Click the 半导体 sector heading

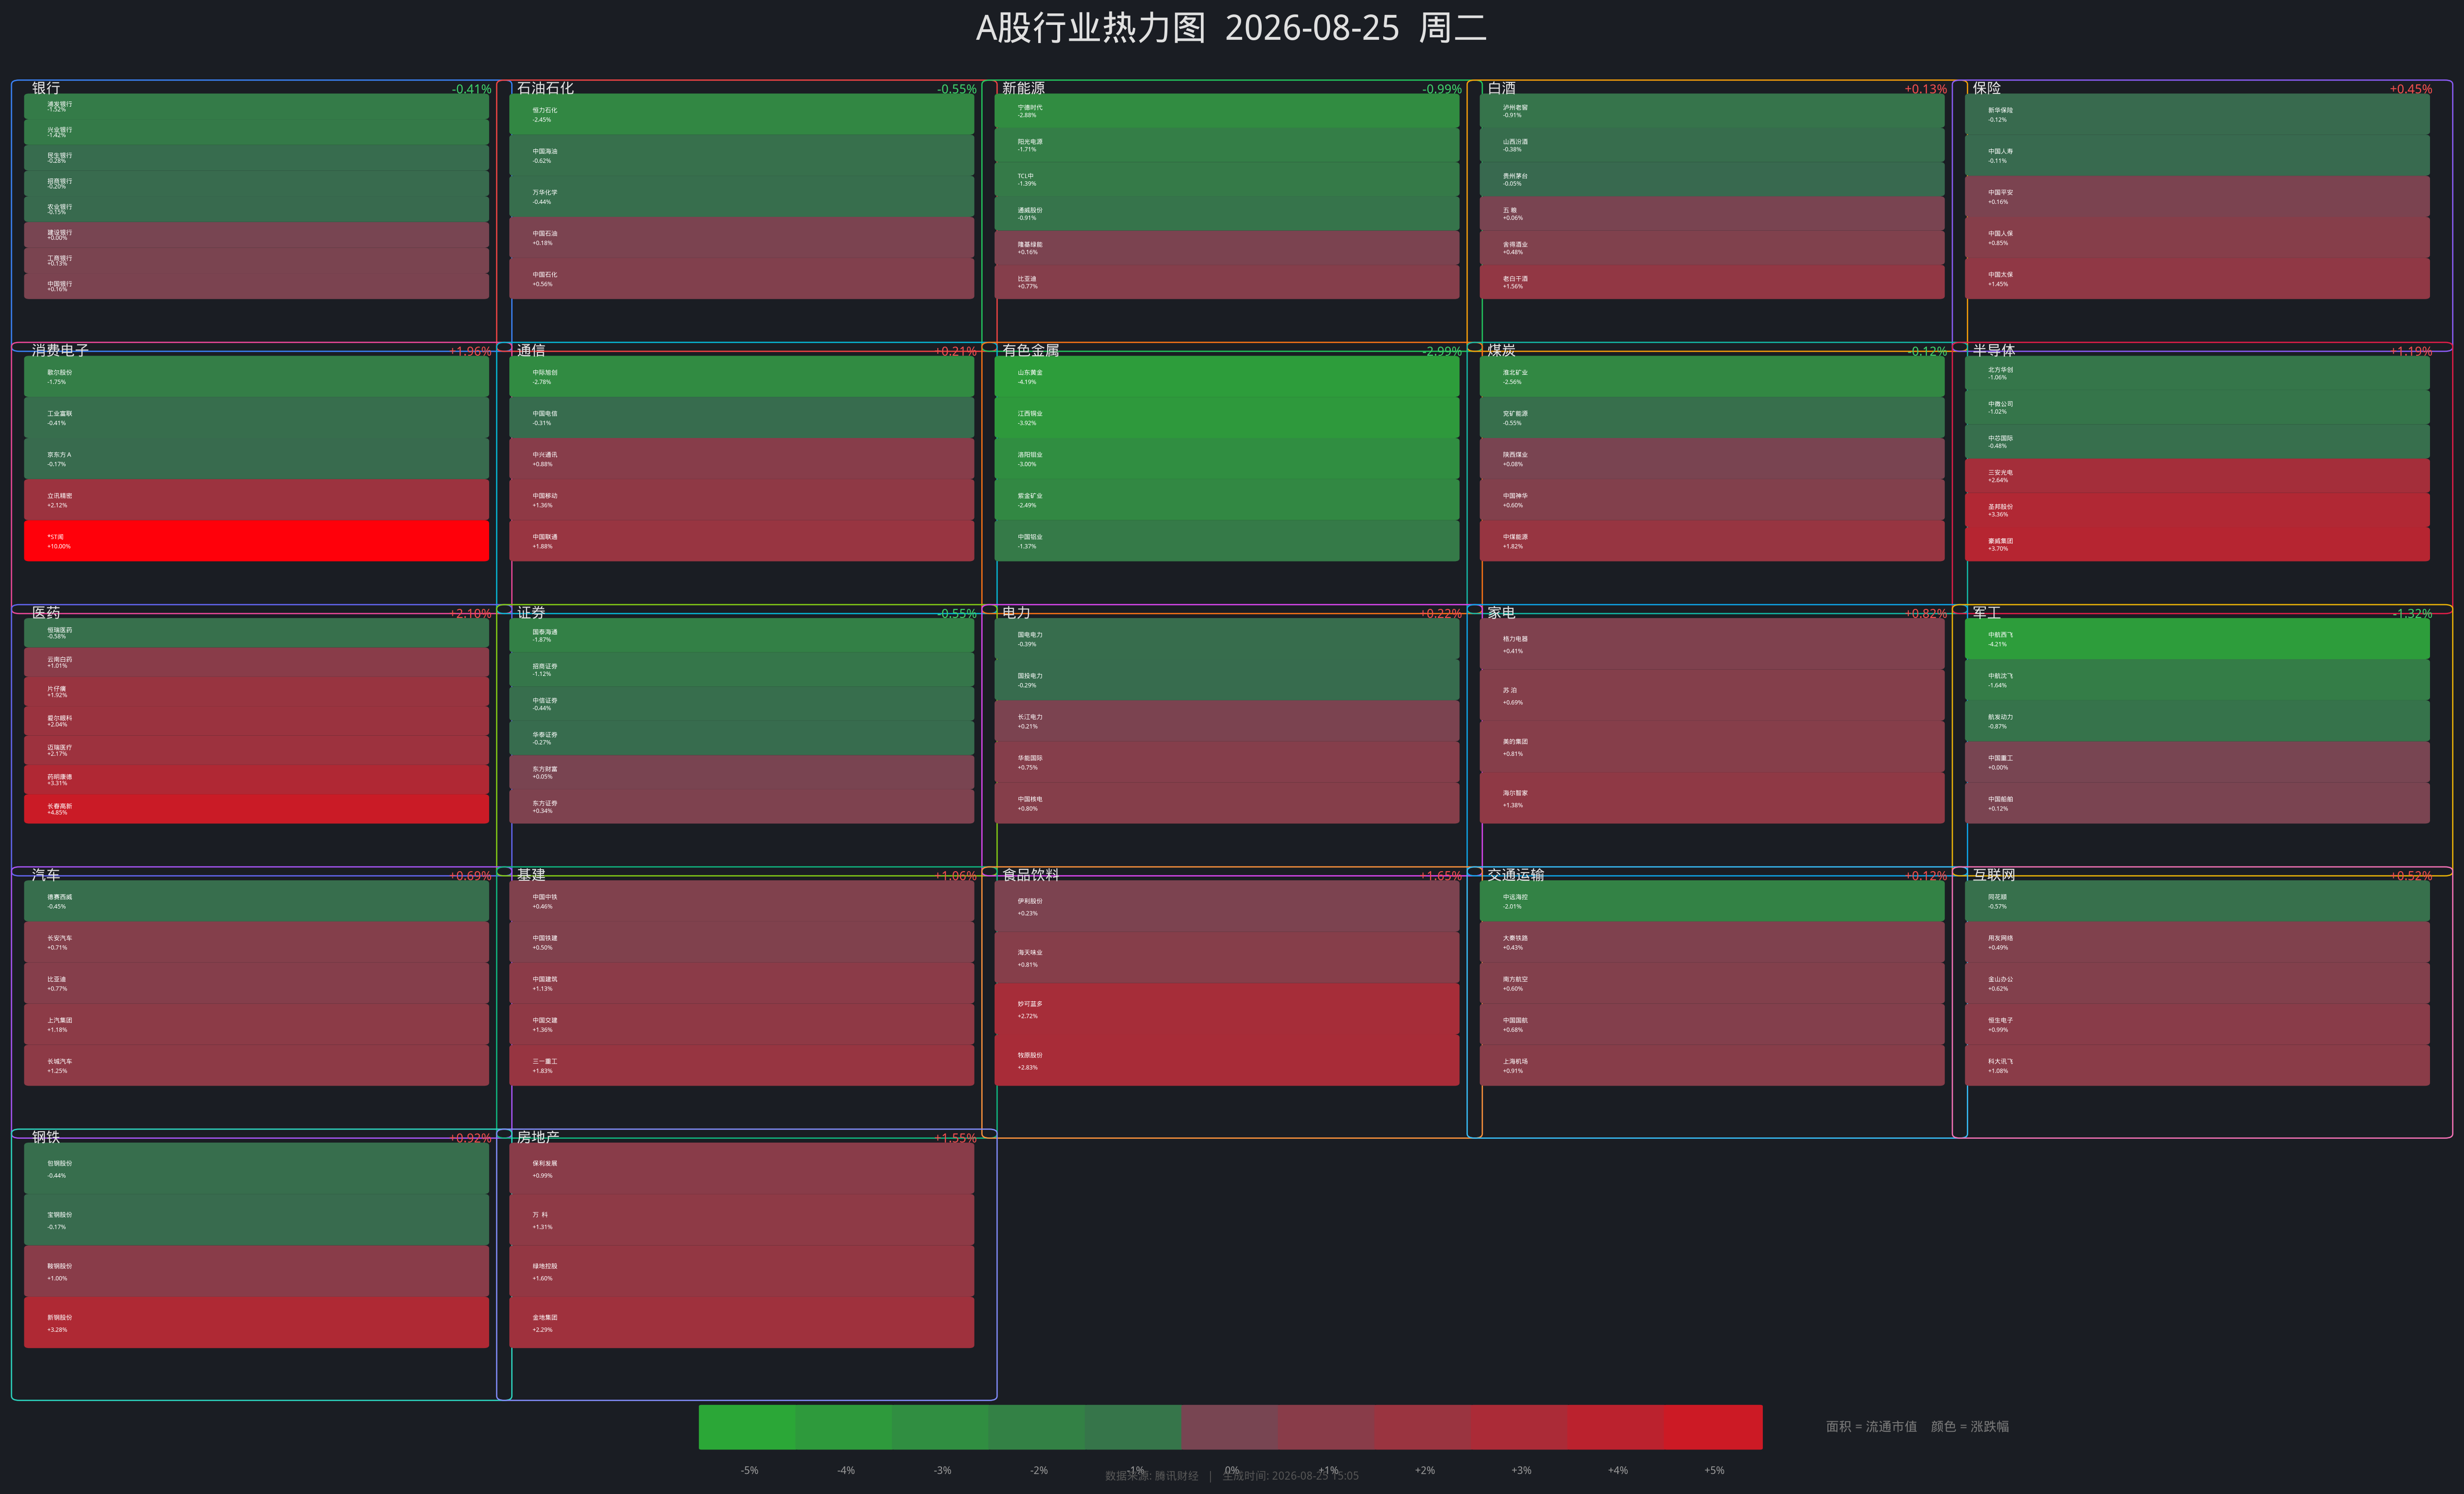point(1993,350)
